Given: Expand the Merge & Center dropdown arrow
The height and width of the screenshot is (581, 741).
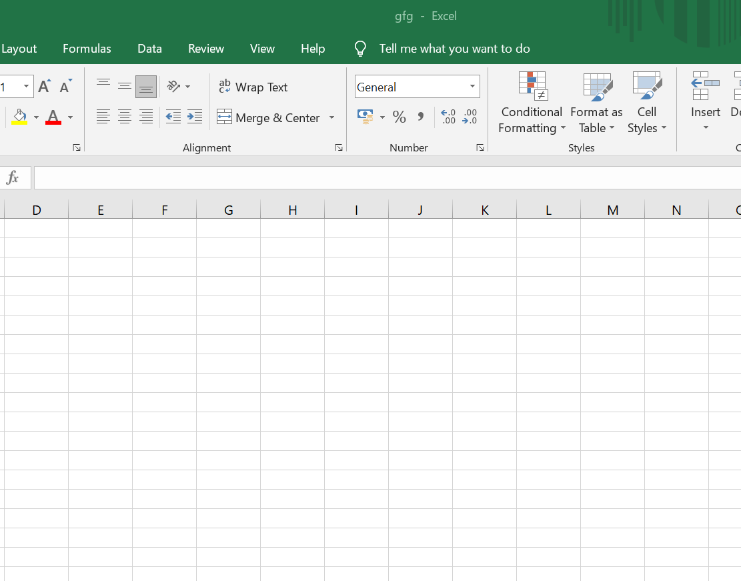Looking at the screenshot, I should 331,118.
